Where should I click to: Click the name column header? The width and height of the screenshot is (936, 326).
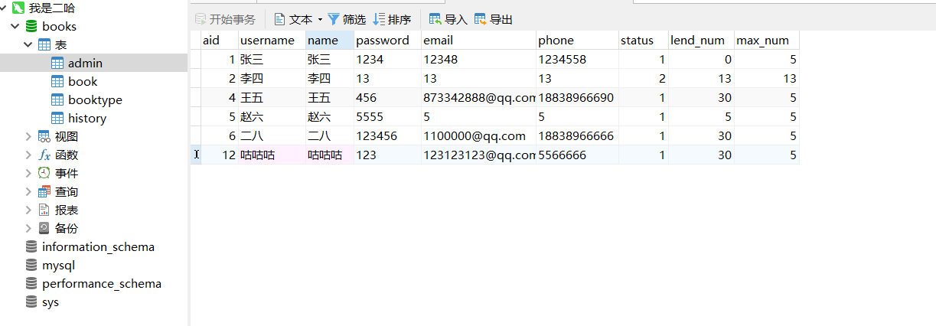click(330, 41)
